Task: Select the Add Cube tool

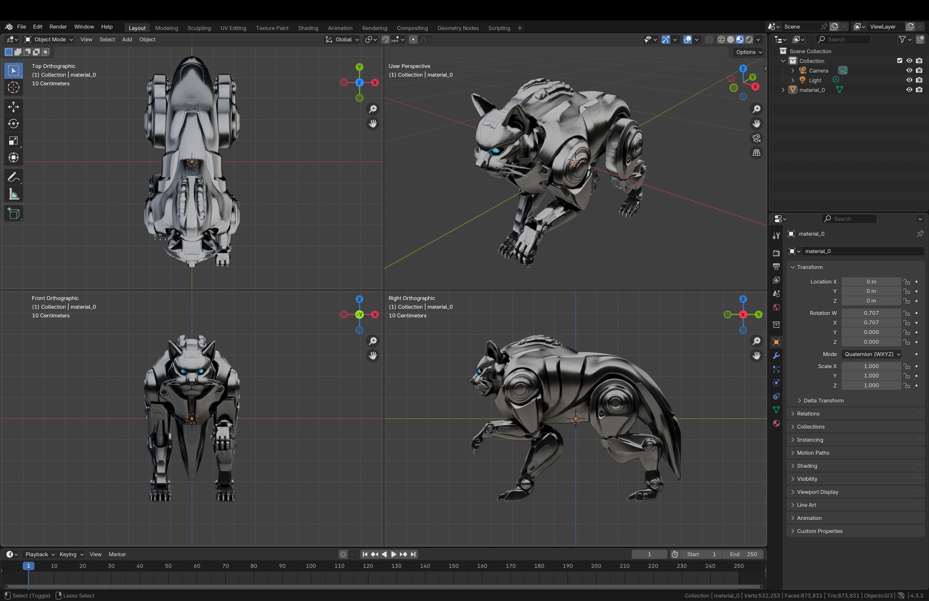Action: 13,213
